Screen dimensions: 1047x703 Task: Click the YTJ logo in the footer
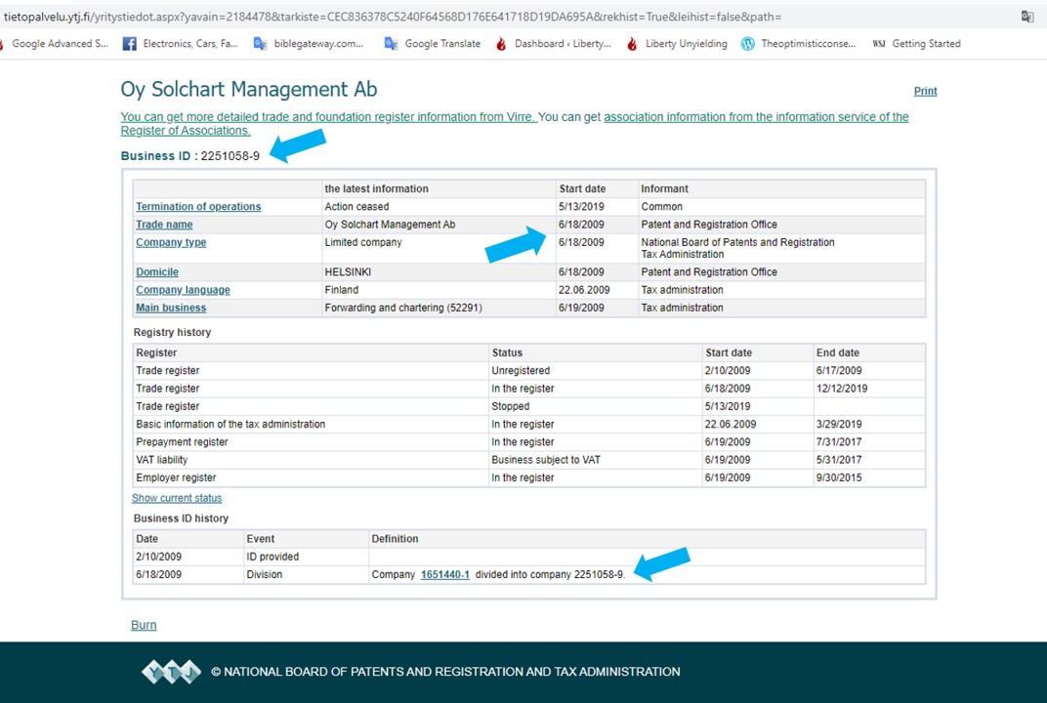coord(171,672)
